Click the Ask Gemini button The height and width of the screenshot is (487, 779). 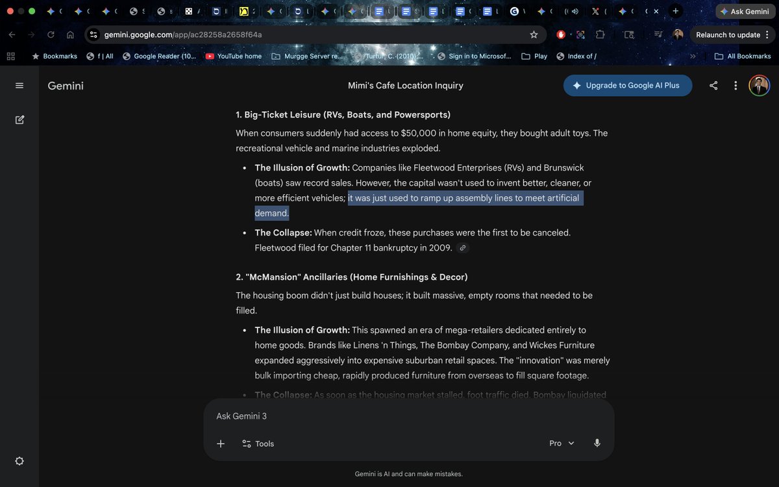pyautogui.click(x=744, y=12)
